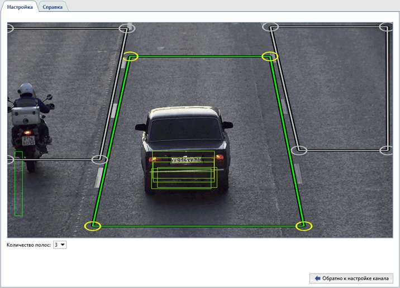Click gray top-right handle of left lane

pyautogui.click(x=126, y=27)
